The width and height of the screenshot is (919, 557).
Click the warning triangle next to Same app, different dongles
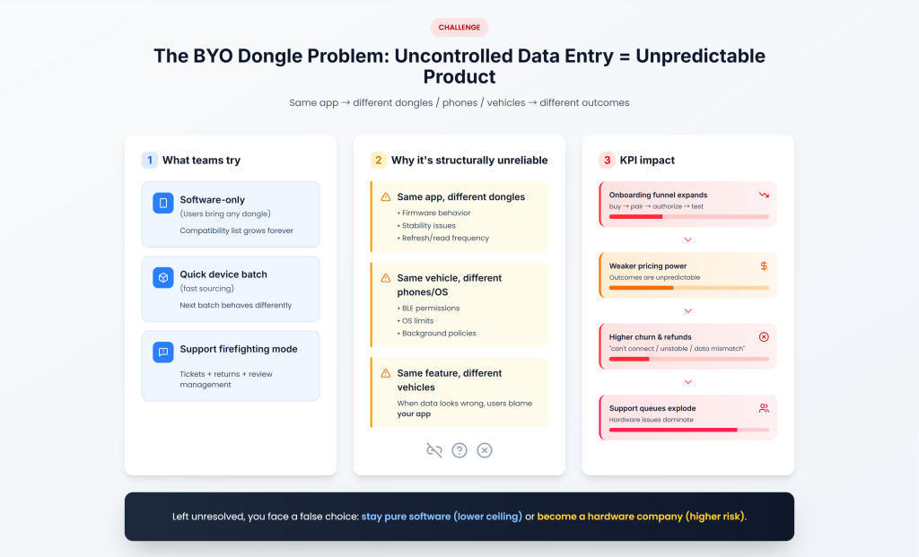(x=386, y=196)
